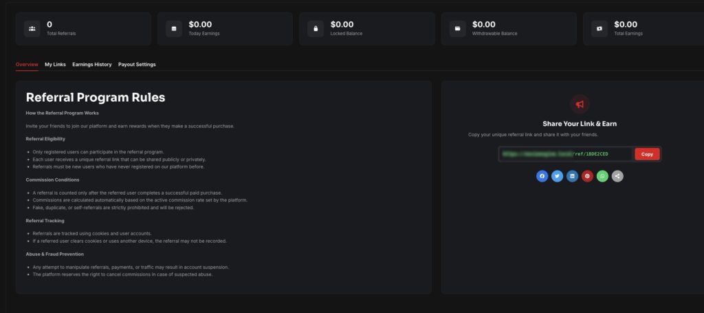Share referral link on Twitter
704x313 pixels.
point(558,176)
